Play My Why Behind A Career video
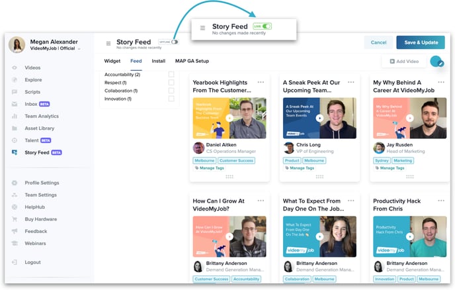Screen dimensions: 455x290 click(410, 118)
